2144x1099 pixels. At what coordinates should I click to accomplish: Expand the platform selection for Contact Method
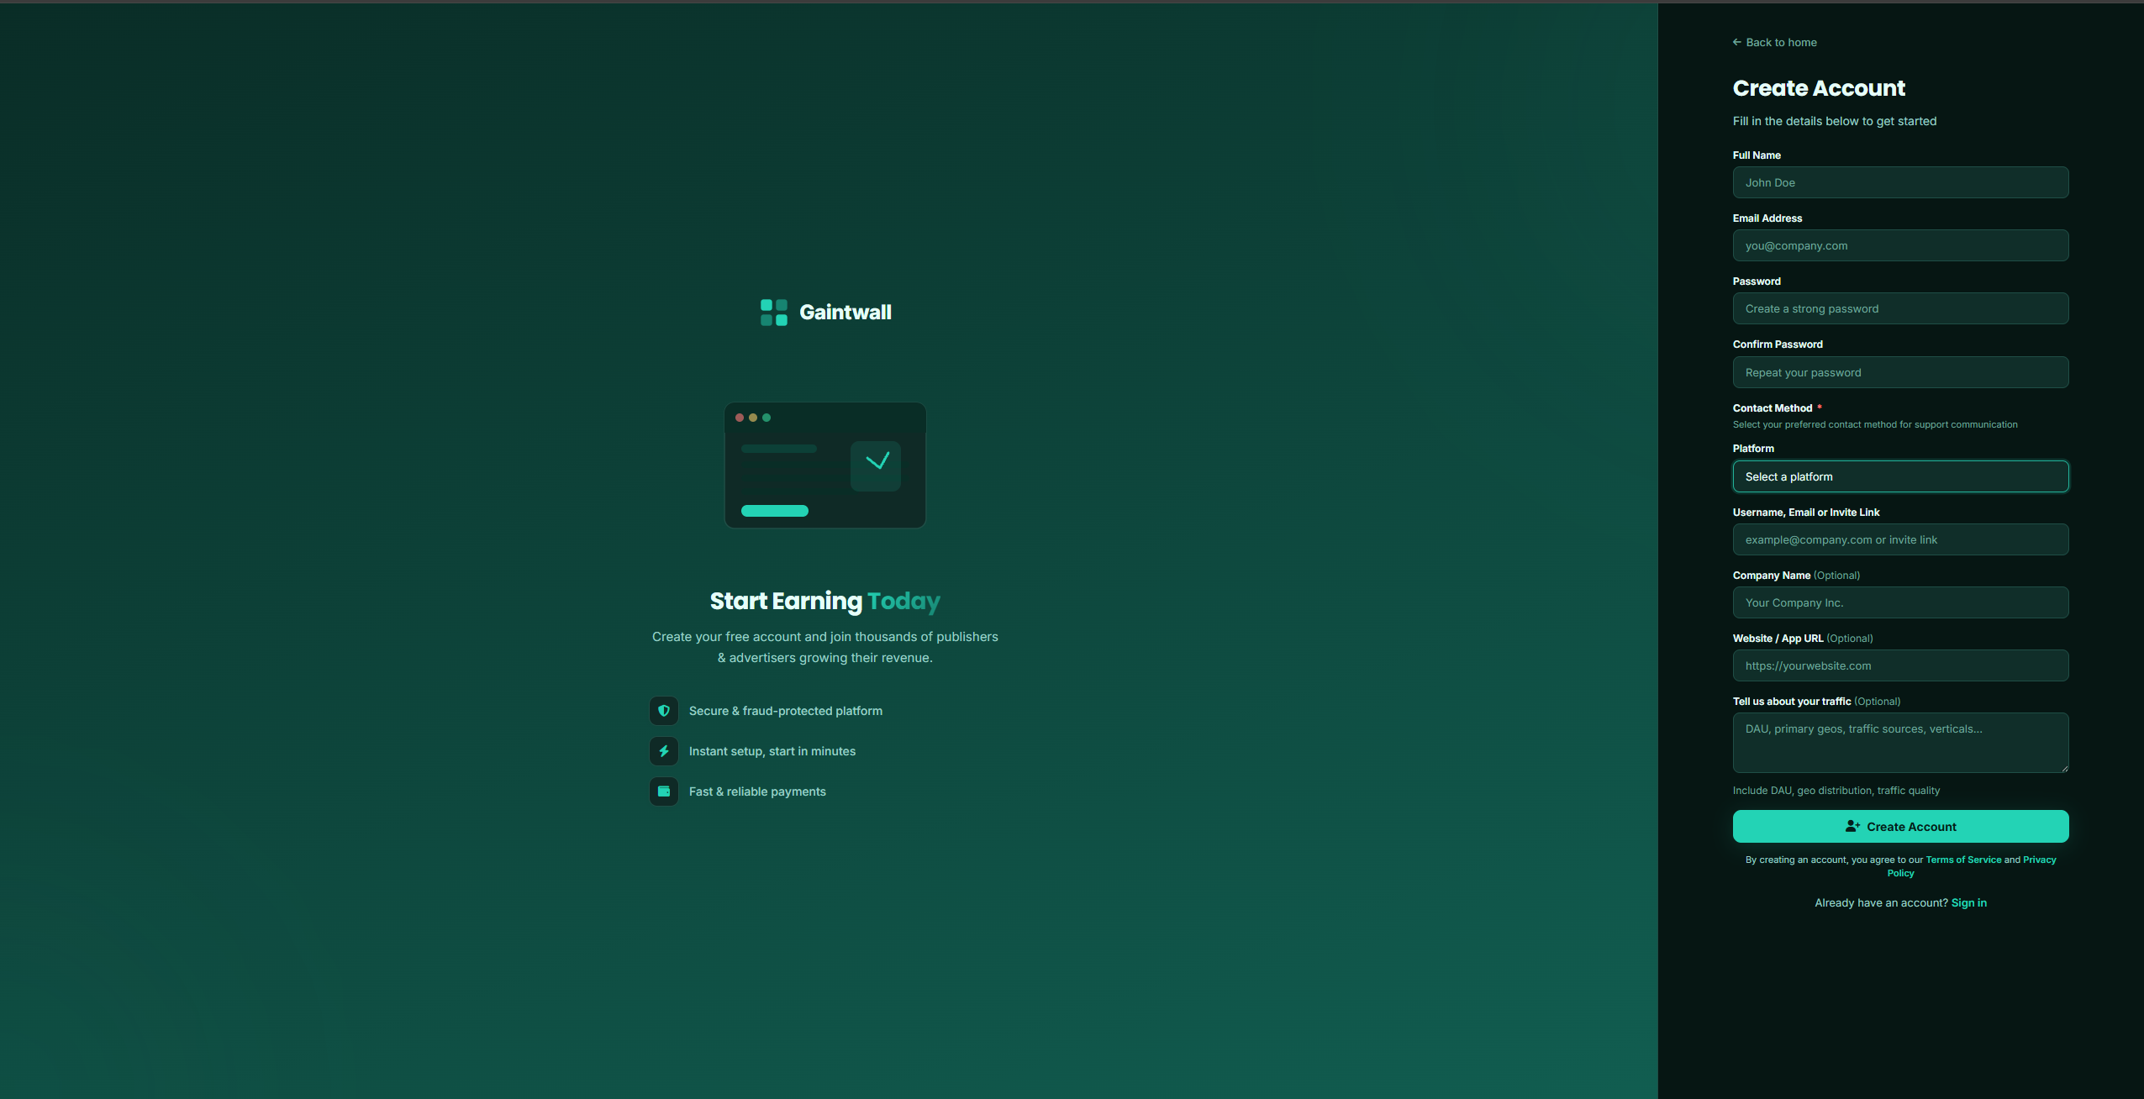[x=1899, y=476]
